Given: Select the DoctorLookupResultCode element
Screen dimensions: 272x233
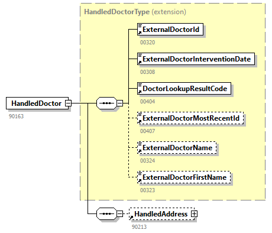Looking at the screenshot, I should point(184,89).
